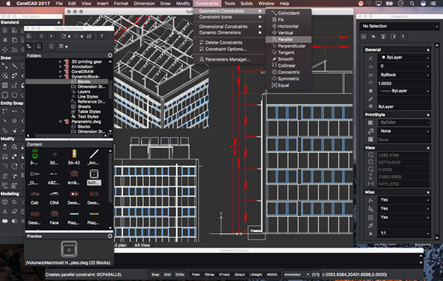Open the ByLayer color dropdown

tap(405, 58)
